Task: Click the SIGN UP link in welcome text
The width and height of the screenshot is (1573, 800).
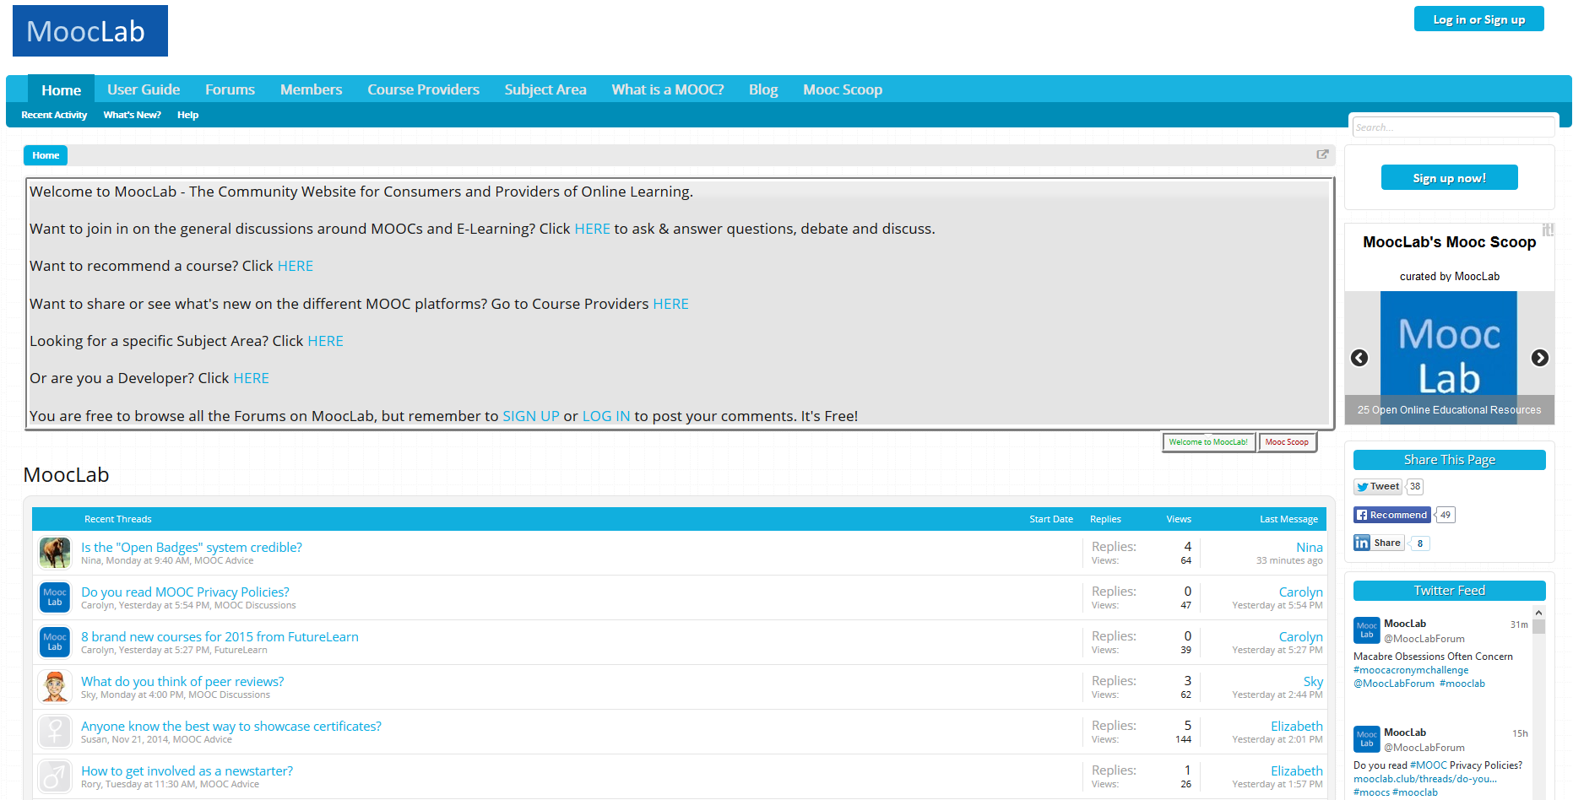Action: (531, 416)
